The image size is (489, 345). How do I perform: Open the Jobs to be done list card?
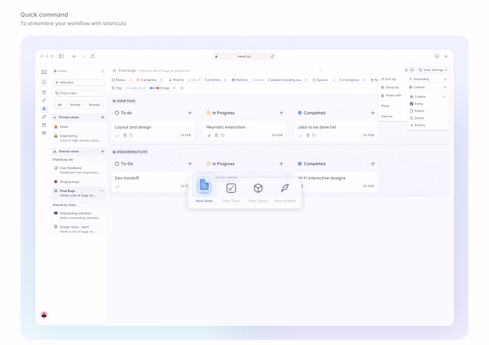(336, 131)
